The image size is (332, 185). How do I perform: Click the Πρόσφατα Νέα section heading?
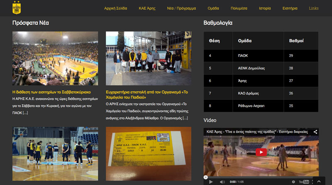[x=31, y=23]
